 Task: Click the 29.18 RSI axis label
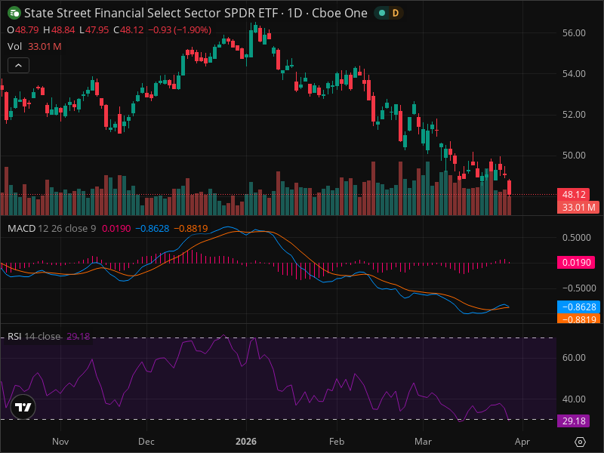(574, 421)
